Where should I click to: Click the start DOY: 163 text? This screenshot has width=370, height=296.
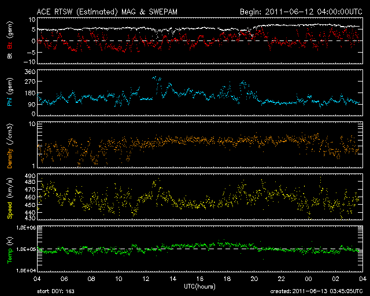point(56,290)
